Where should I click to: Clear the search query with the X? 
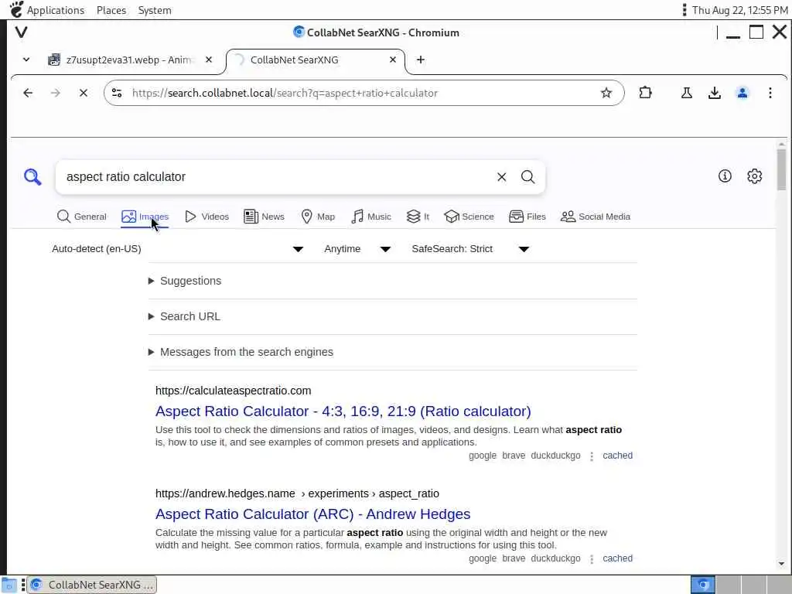point(501,177)
